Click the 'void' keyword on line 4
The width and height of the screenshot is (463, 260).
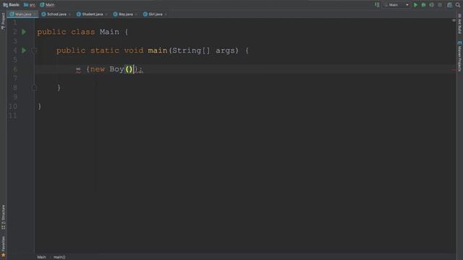pyautogui.click(x=133, y=51)
